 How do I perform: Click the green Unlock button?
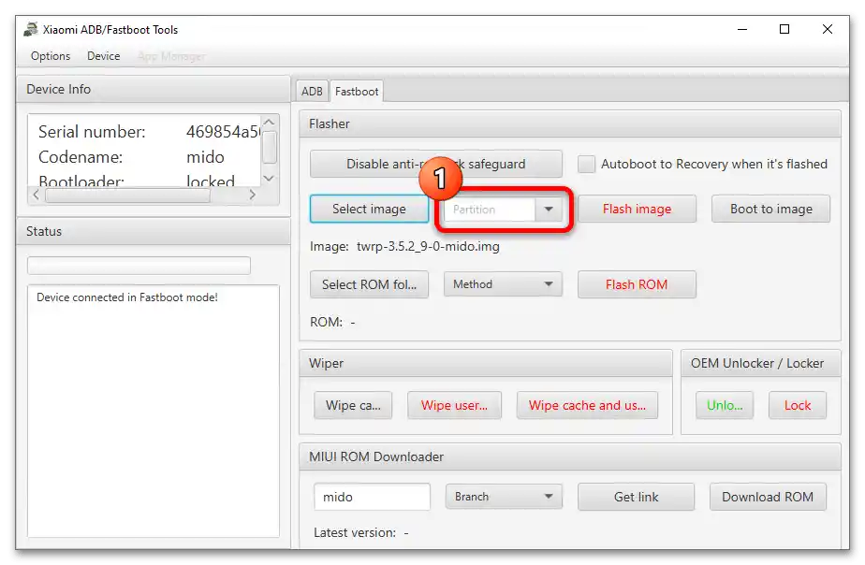pos(725,405)
